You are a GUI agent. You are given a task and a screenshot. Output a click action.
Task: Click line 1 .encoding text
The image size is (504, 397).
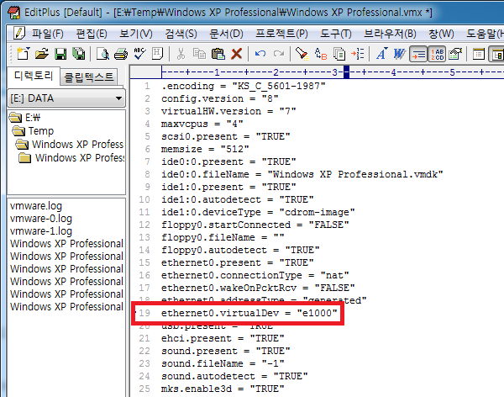click(244, 86)
